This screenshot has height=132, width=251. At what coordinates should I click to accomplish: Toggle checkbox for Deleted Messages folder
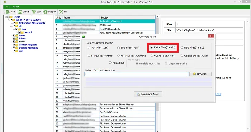point(14,48)
